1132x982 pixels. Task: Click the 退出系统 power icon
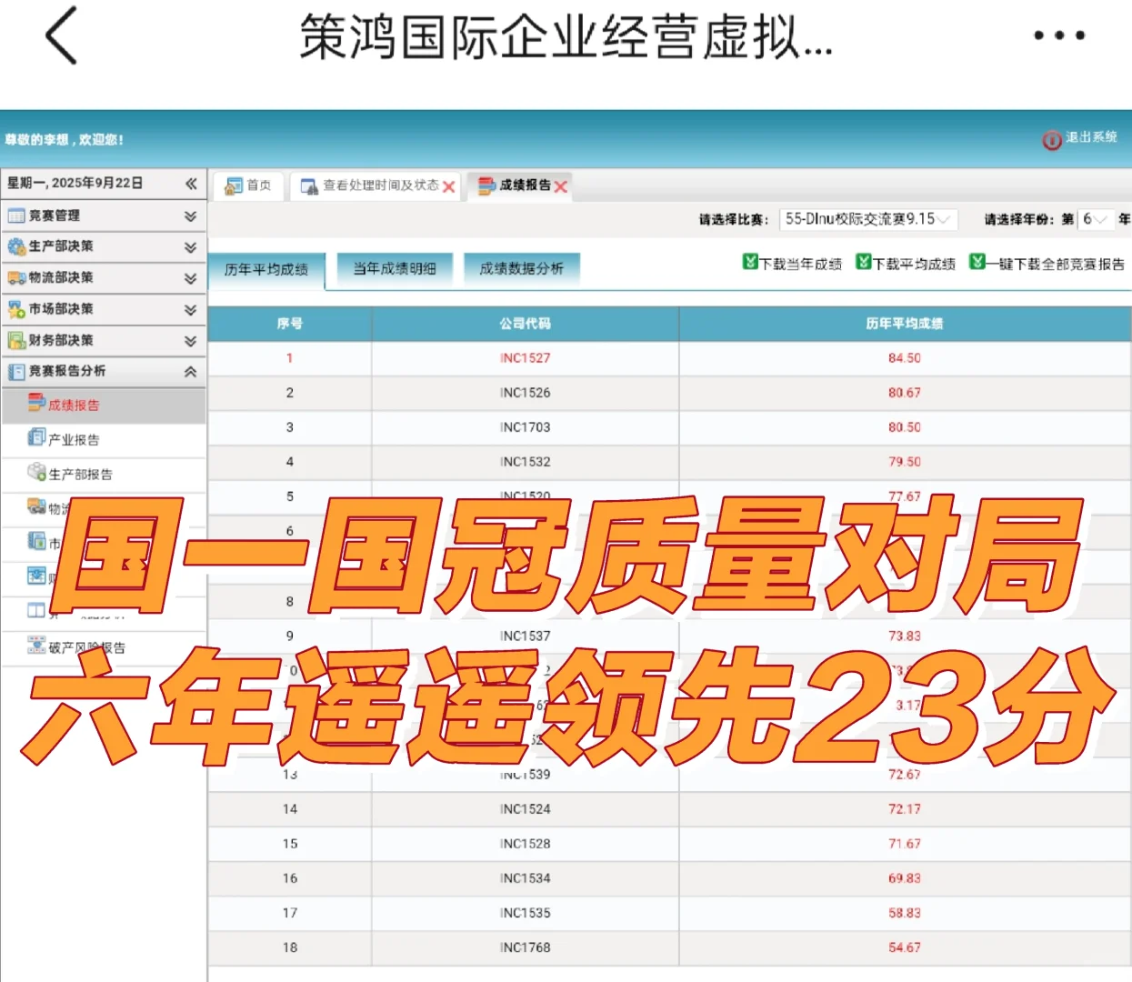coord(1052,140)
